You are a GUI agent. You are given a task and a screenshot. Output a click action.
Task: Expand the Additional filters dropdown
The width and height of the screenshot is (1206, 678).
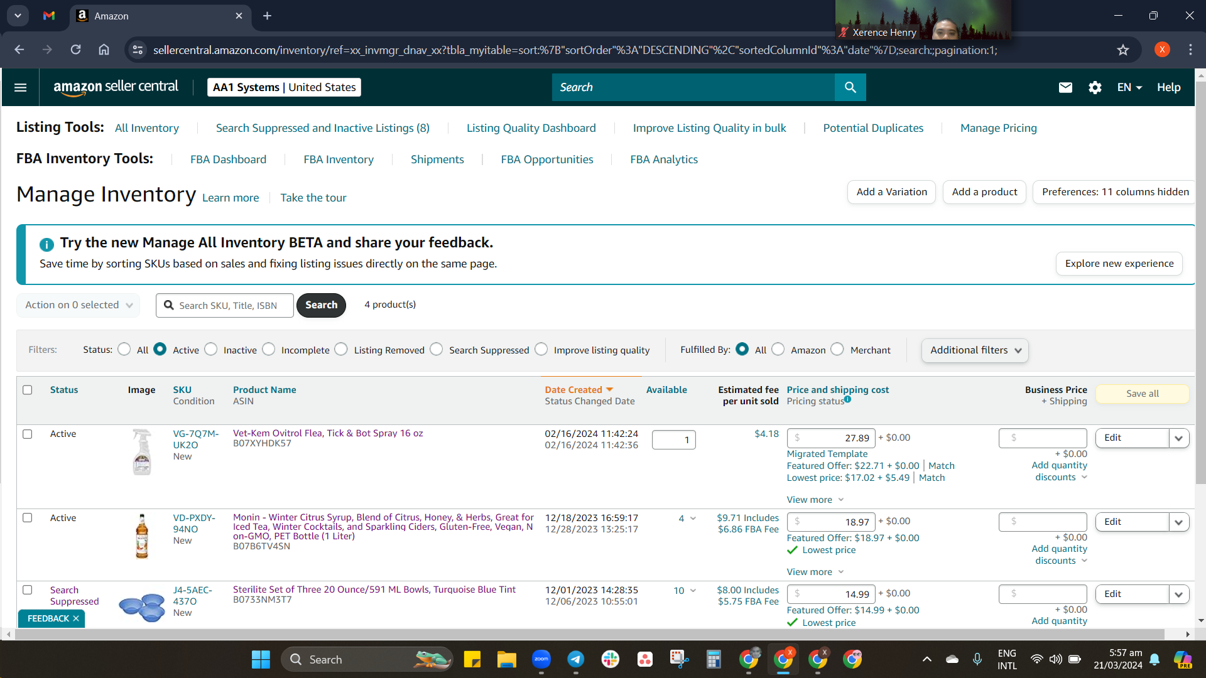coord(975,350)
